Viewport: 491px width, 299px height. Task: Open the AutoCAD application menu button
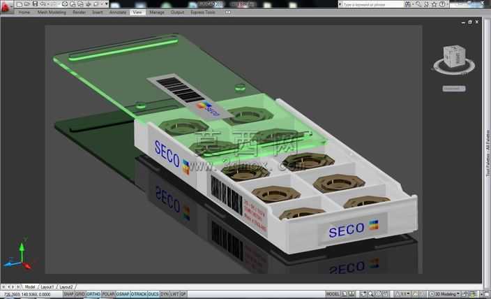pyautogui.click(x=6, y=6)
